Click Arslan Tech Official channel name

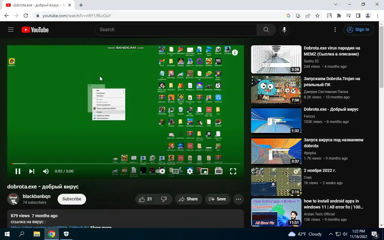click(319, 214)
